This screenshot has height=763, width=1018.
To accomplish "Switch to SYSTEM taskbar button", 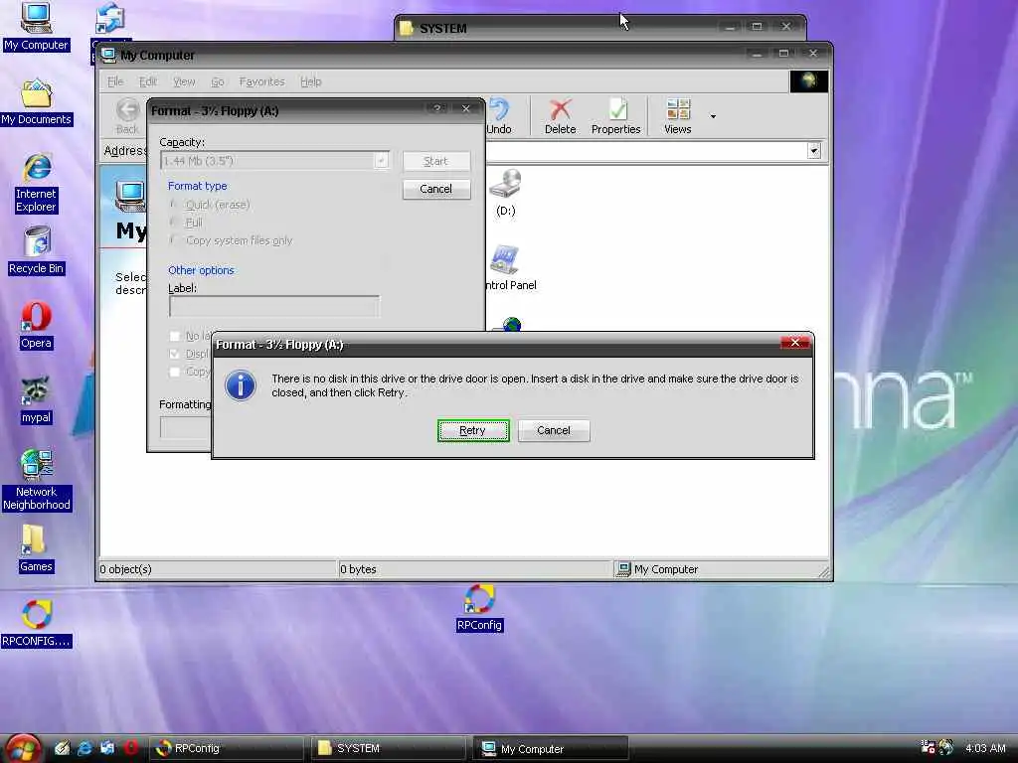I will pyautogui.click(x=389, y=748).
